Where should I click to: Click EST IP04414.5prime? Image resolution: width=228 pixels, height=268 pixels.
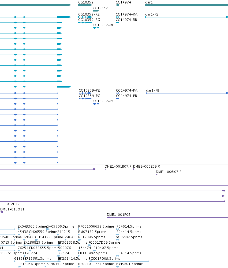click(129, 232)
